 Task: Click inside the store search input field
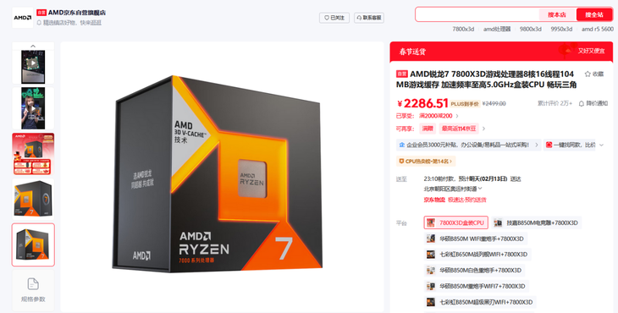click(x=477, y=15)
